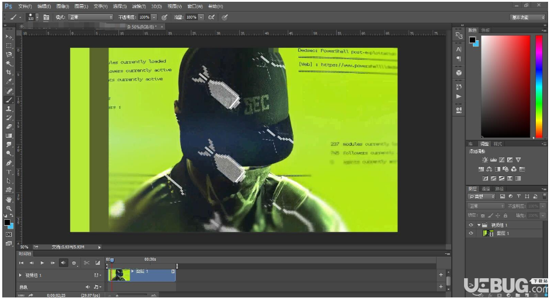
Task: Play the timeline video
Action: click(42, 262)
